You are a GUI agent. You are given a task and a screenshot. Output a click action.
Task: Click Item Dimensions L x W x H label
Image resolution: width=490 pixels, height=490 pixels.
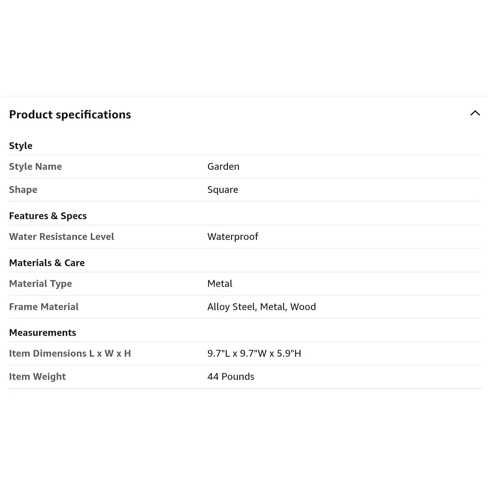70,353
